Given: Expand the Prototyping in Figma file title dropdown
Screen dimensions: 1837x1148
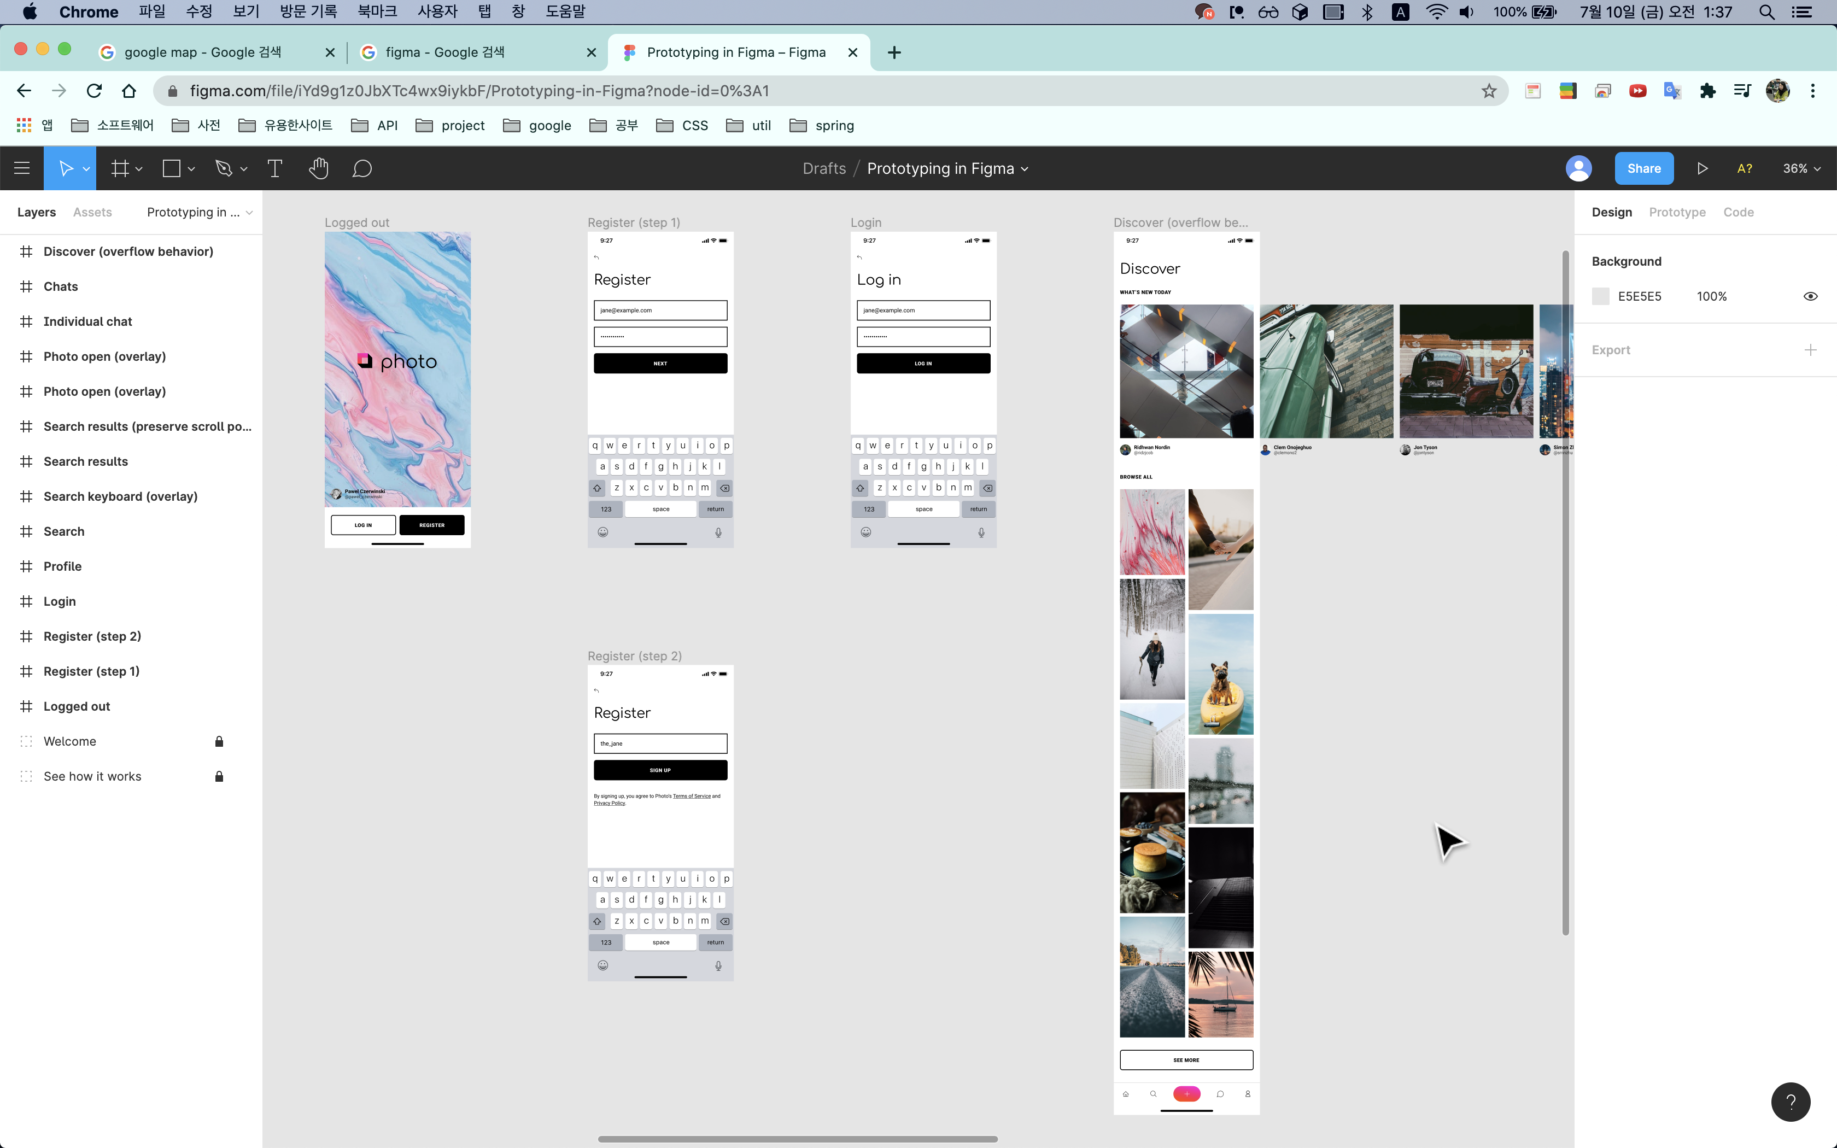Looking at the screenshot, I should tap(1024, 169).
